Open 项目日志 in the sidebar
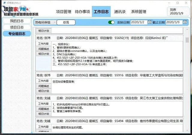 (16, 27)
